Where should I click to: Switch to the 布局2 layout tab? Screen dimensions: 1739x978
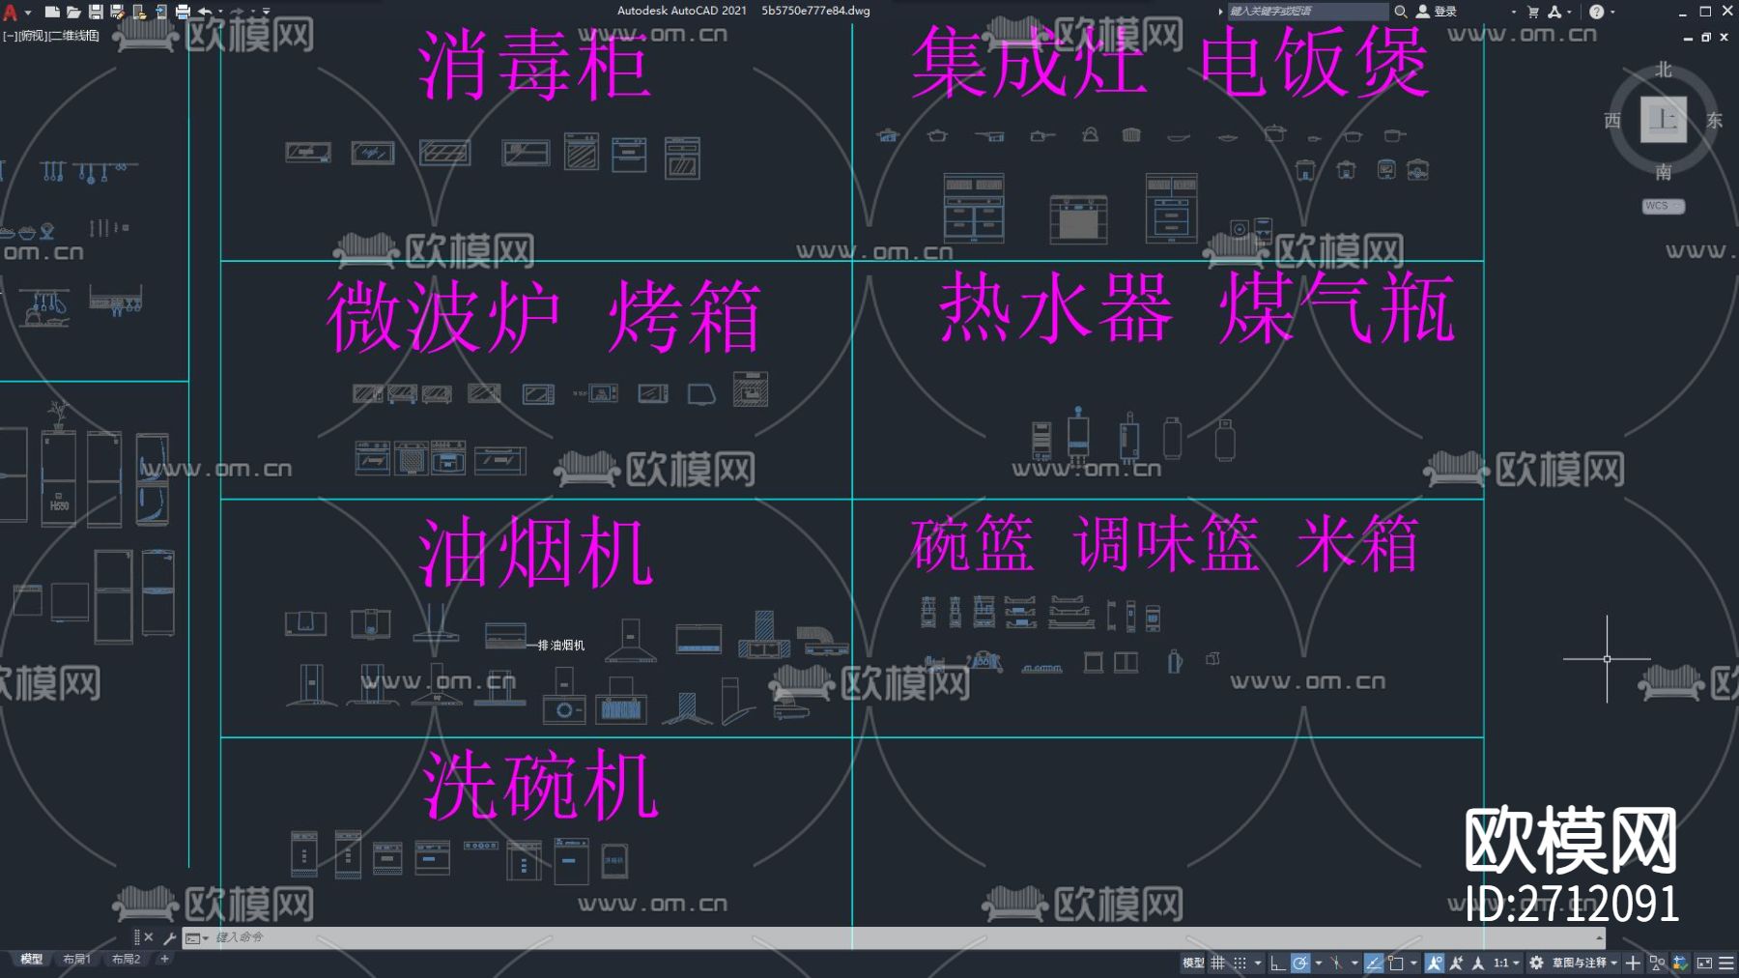click(x=126, y=959)
